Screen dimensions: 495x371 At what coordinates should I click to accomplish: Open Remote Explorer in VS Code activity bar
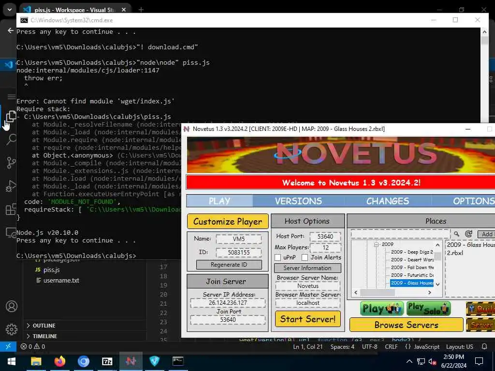pyautogui.click(x=11, y=233)
